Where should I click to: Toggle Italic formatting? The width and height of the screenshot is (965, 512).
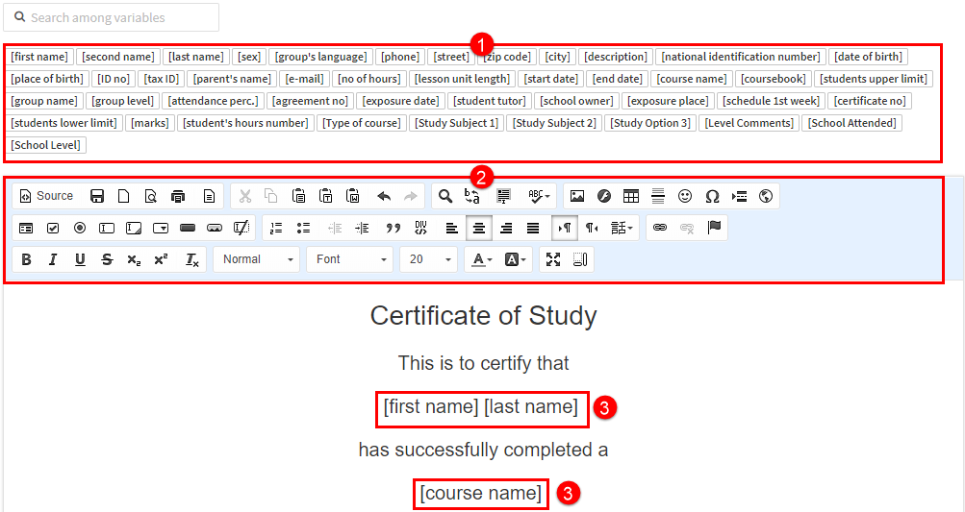53,259
